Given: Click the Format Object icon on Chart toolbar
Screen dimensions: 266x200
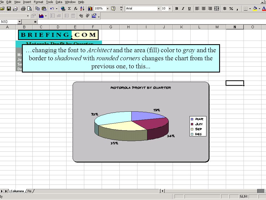Looking at the screenshot, I should click(x=33, y=16).
